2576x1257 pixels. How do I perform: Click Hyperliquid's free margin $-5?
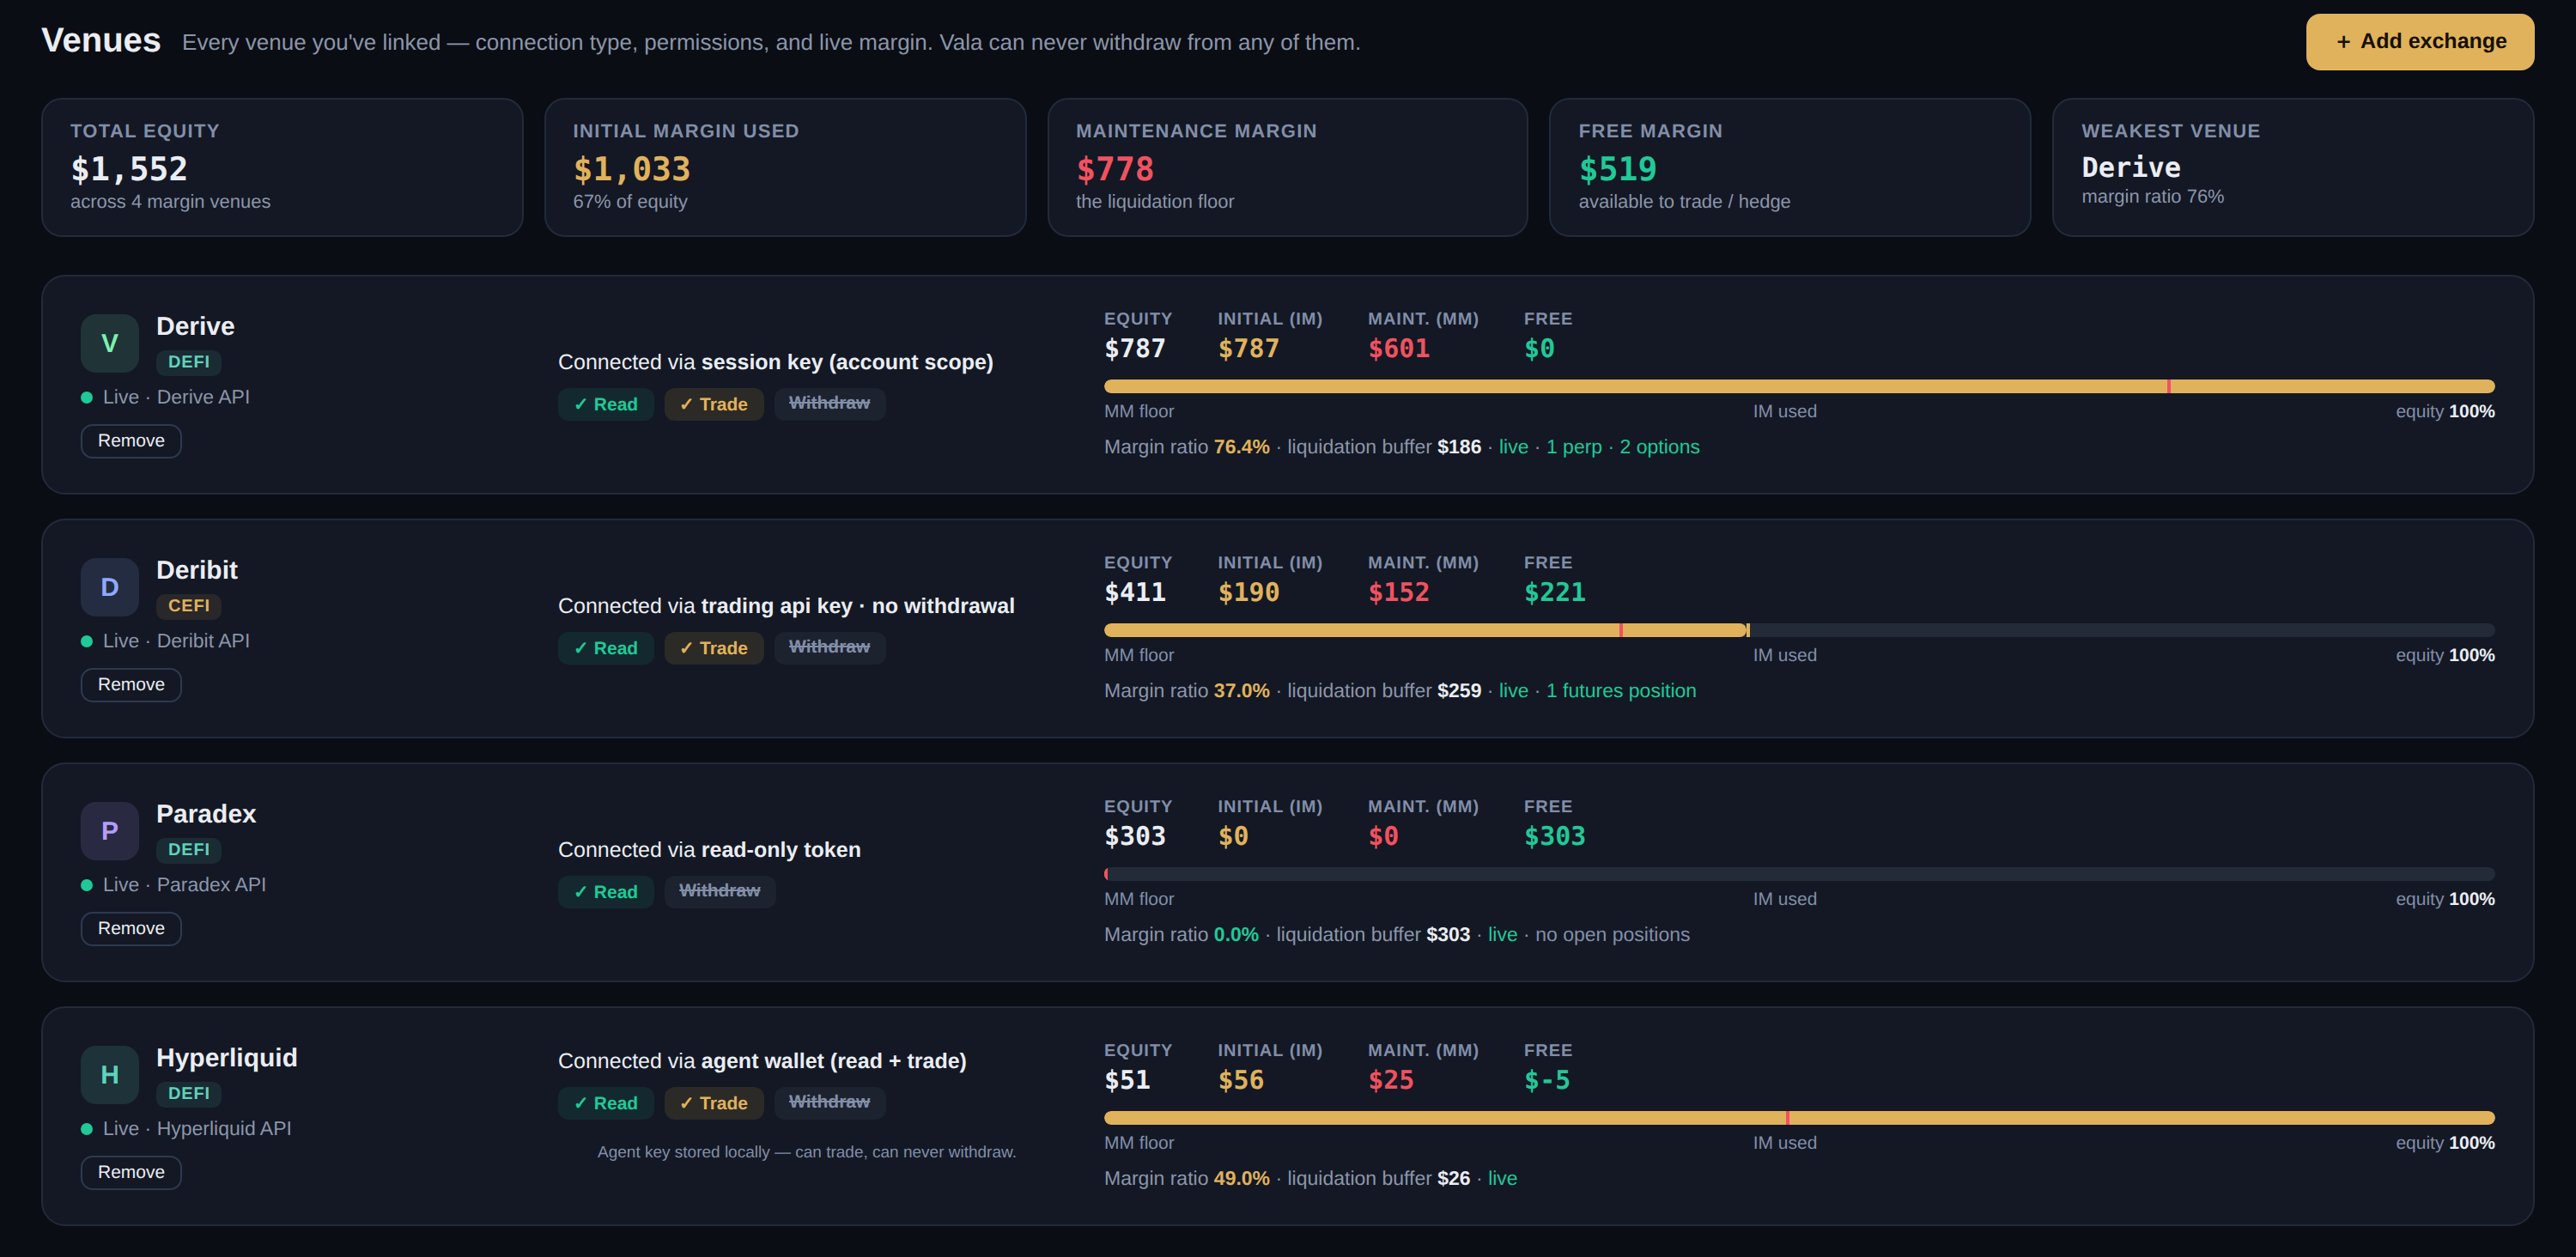(x=1547, y=1081)
